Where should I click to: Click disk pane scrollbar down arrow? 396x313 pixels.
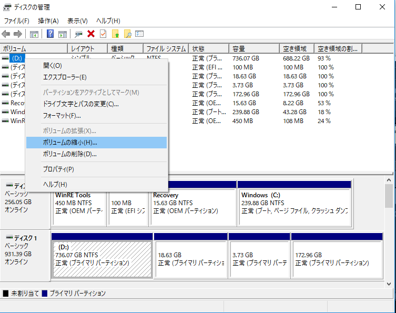coord(389,284)
